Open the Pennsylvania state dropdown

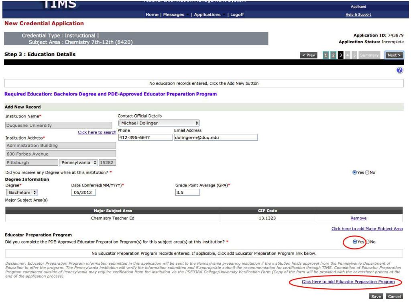point(78,162)
